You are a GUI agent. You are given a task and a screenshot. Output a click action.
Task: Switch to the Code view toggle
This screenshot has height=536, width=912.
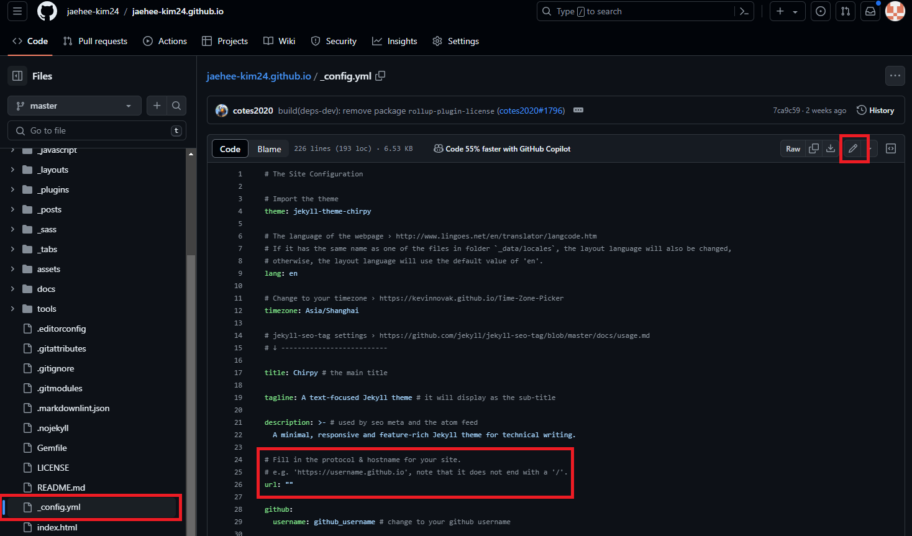[230, 149]
